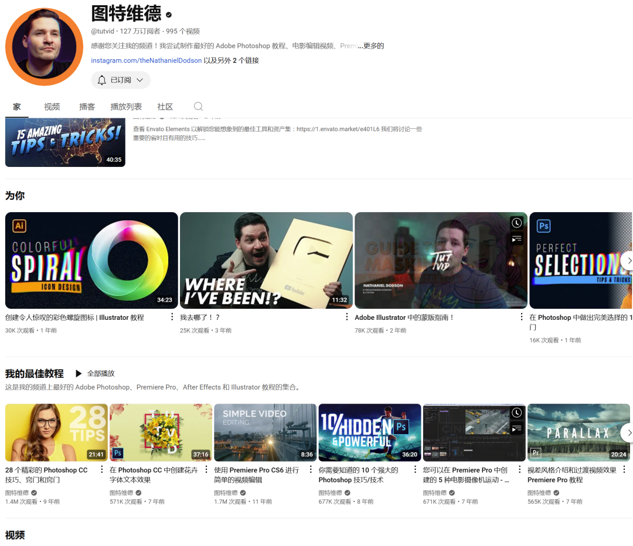
Task: Open three-dot menu for colorful spiral video
Action: point(172,317)
